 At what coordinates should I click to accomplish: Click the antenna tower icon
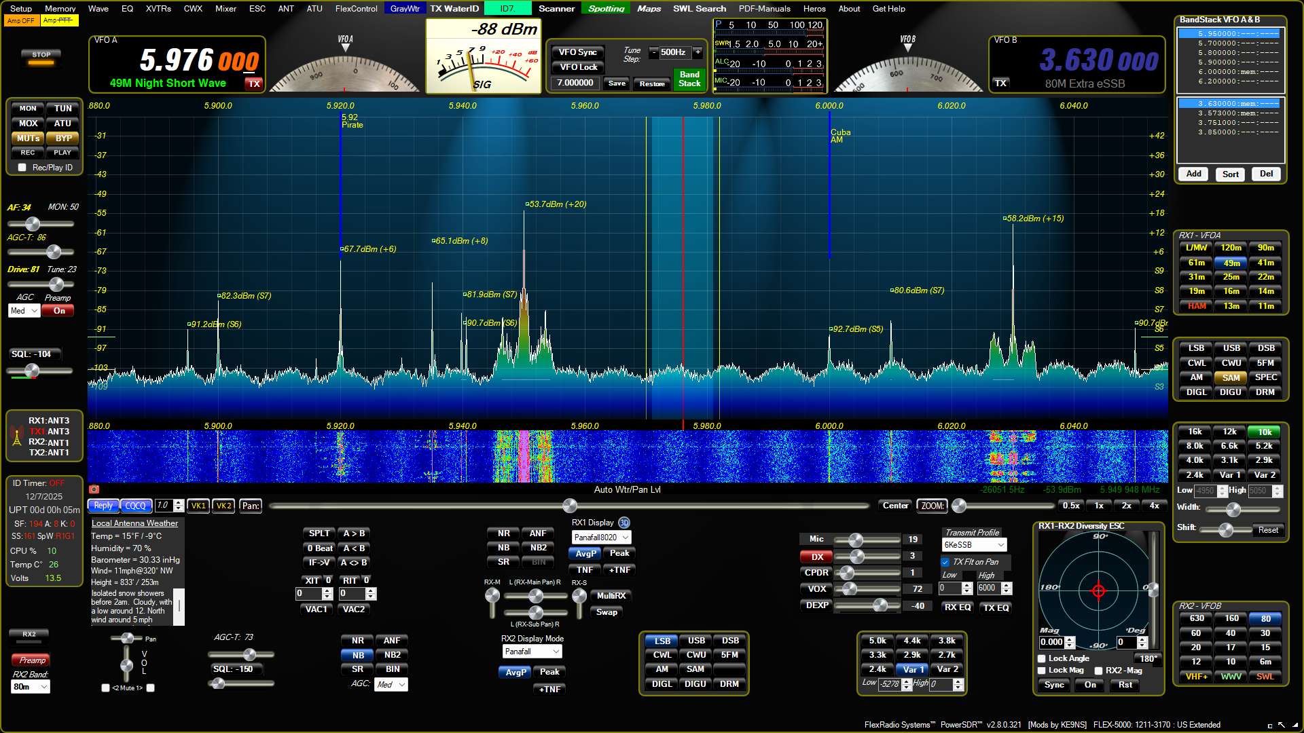point(16,436)
